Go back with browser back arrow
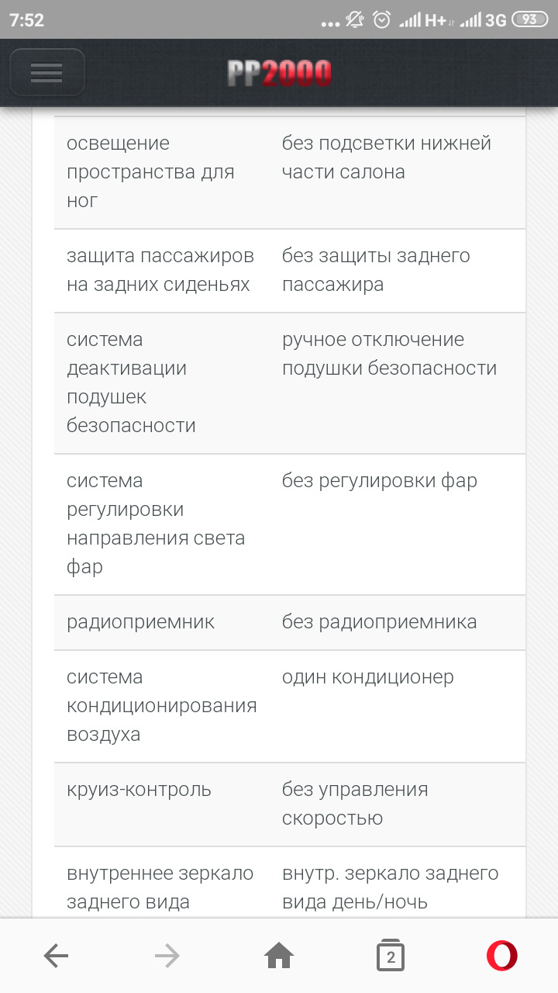This screenshot has height=993, width=558. [x=56, y=957]
